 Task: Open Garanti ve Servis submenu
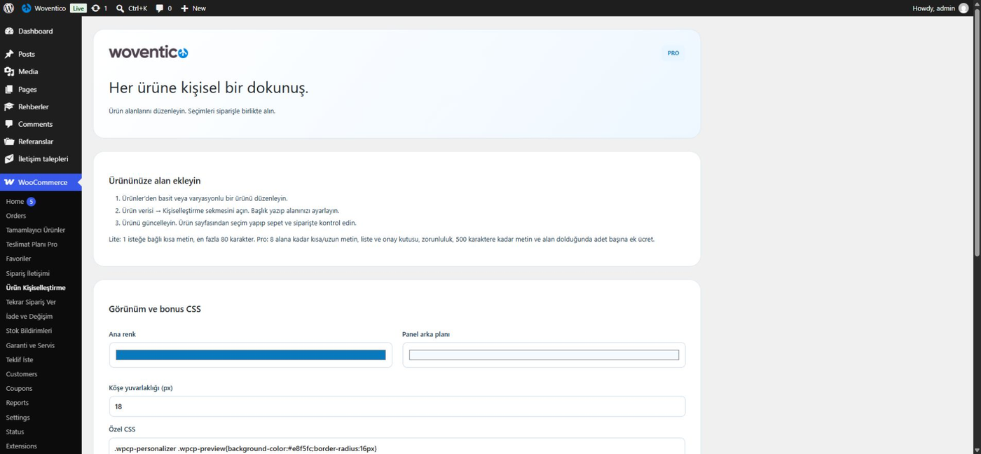(x=30, y=345)
